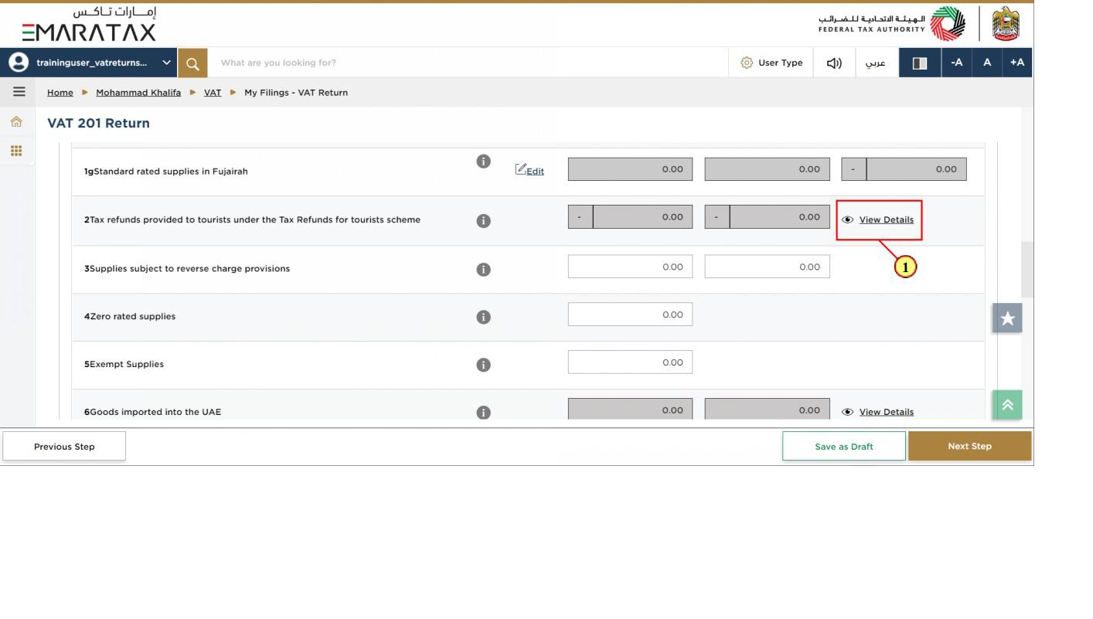Viewport: 1093px width, 619px height.
Task: Click the Fujairah amount greyed field
Action: (x=630, y=169)
